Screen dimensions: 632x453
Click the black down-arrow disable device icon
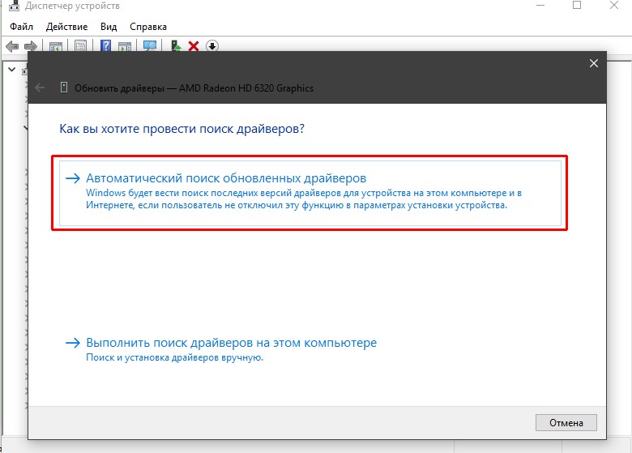point(212,46)
